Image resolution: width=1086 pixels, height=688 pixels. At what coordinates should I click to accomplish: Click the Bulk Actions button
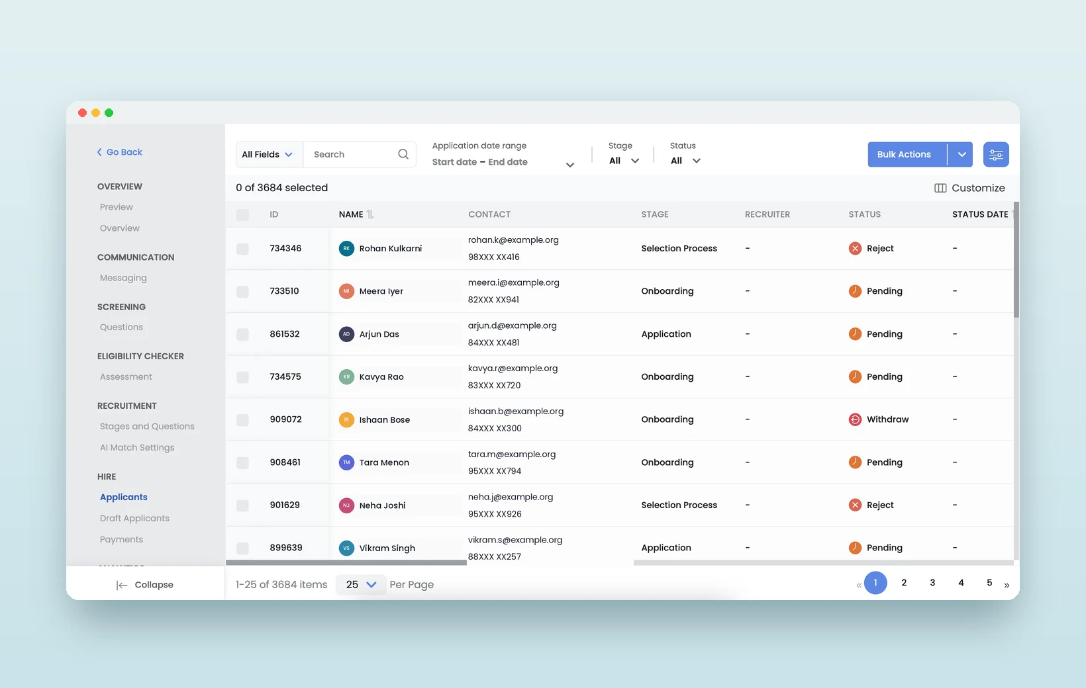pos(907,155)
